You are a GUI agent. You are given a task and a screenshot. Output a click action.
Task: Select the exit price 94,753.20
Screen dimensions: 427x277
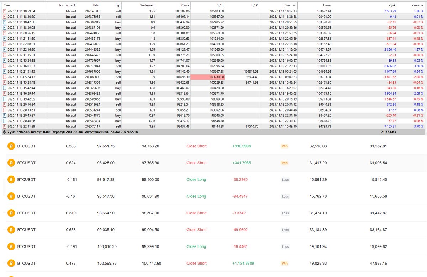pos(150,146)
